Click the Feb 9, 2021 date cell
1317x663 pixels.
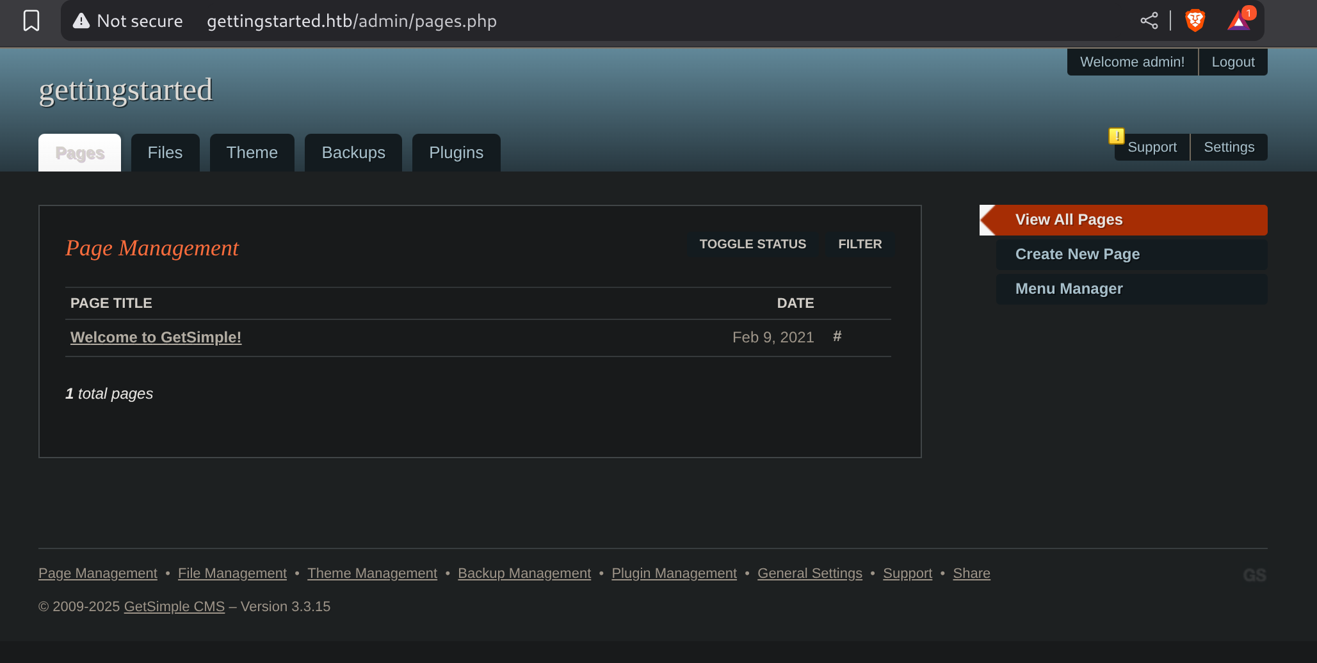click(x=773, y=337)
